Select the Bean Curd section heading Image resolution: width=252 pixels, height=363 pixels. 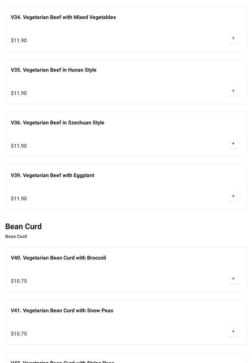(24, 227)
